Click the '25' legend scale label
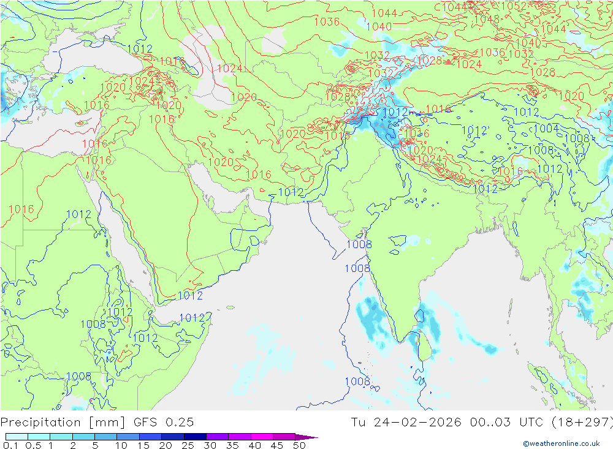613x449 pixels. [188, 445]
